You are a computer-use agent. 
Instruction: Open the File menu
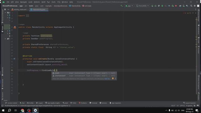click(8, 2)
